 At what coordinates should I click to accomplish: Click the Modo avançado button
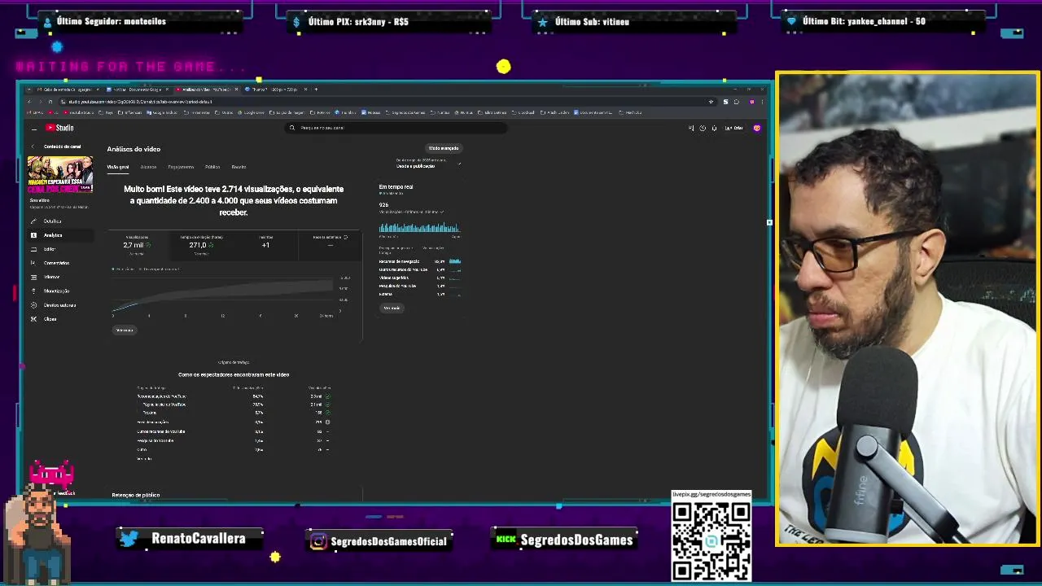tap(444, 148)
